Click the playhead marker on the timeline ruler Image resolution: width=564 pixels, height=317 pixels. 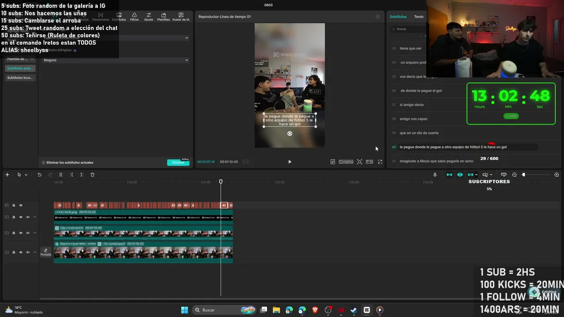pyautogui.click(x=221, y=181)
